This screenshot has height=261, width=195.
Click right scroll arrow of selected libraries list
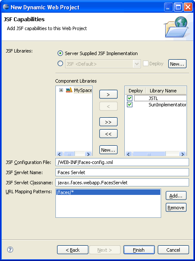[183, 154]
